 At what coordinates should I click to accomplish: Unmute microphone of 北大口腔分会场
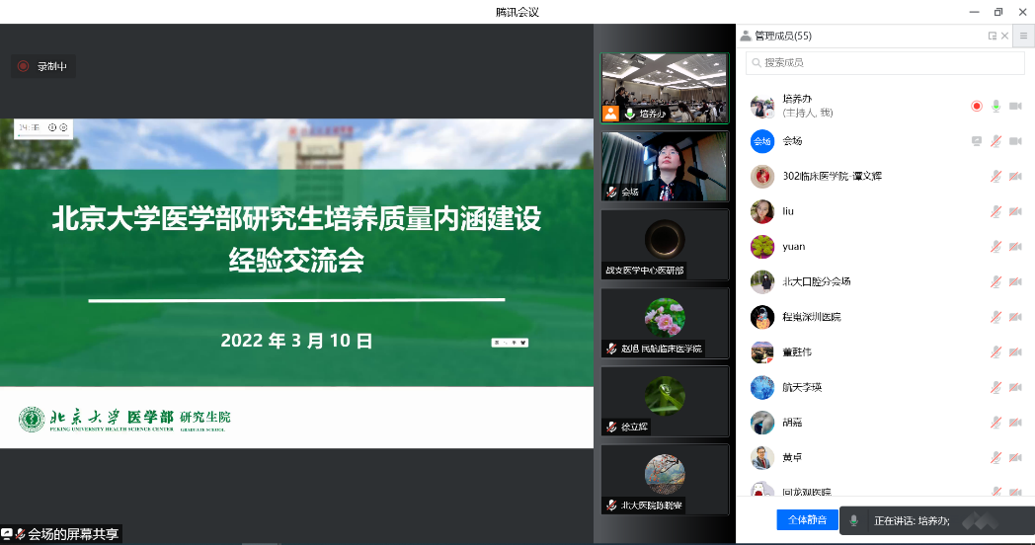coord(996,281)
